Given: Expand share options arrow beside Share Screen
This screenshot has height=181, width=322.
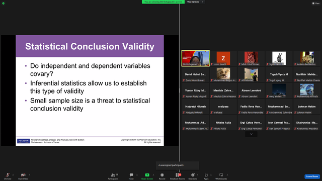Looking at the screenshot, I should click(153, 175).
